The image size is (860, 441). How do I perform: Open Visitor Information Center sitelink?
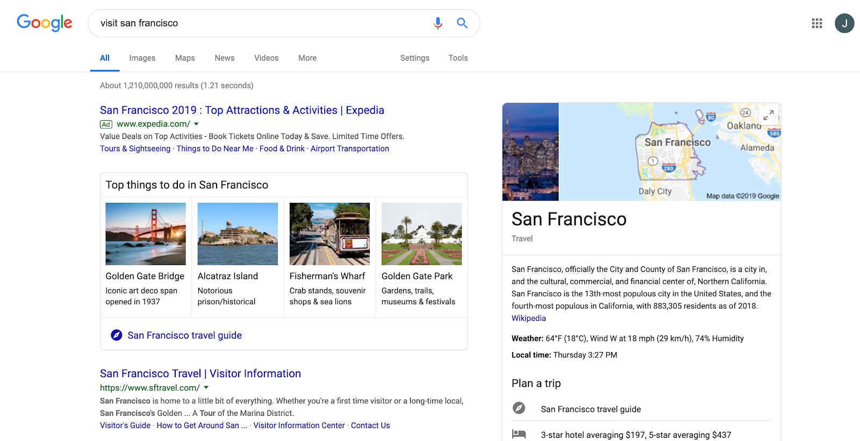[x=299, y=425]
